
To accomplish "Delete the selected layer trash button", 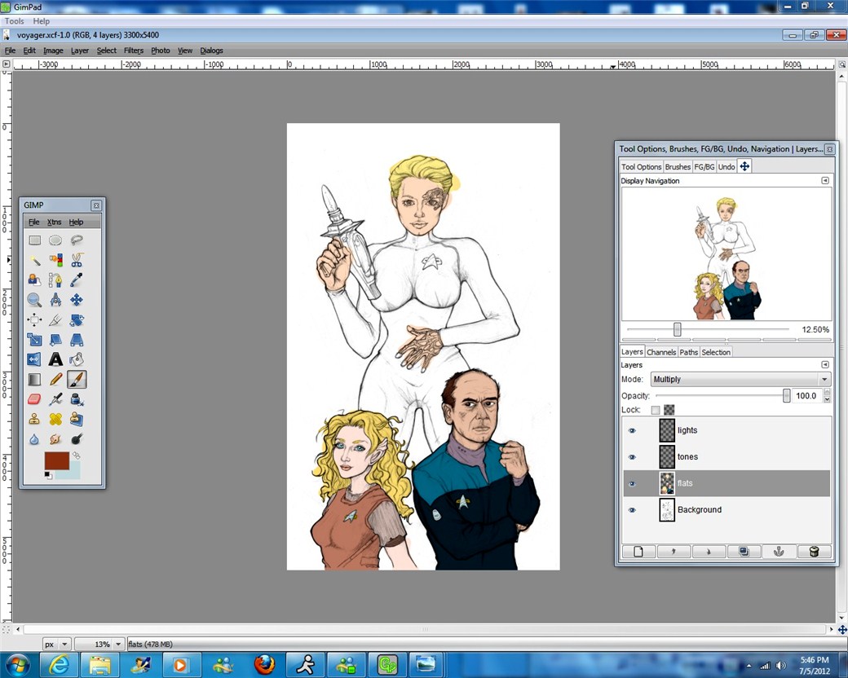I will (x=814, y=552).
